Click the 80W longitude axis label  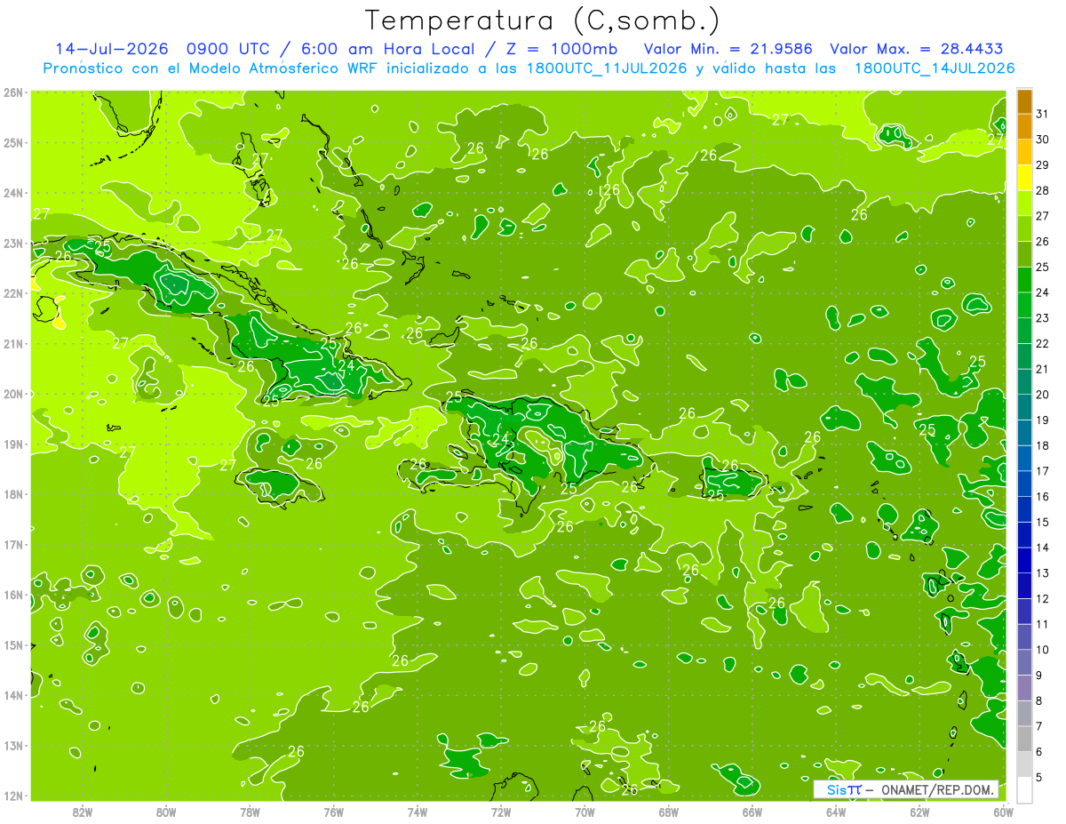point(166,812)
